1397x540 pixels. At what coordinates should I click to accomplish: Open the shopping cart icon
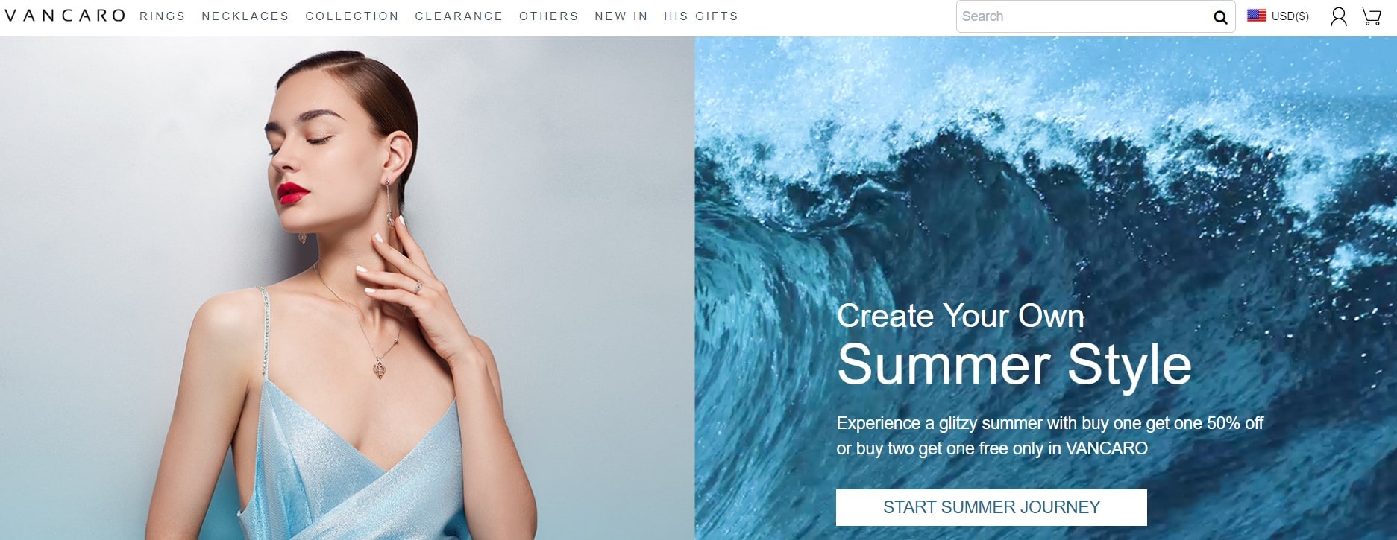1372,16
